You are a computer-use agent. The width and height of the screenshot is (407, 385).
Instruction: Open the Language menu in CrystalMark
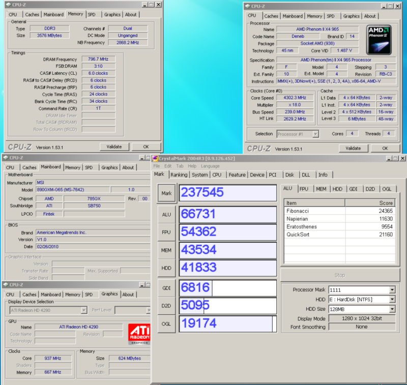point(210,166)
